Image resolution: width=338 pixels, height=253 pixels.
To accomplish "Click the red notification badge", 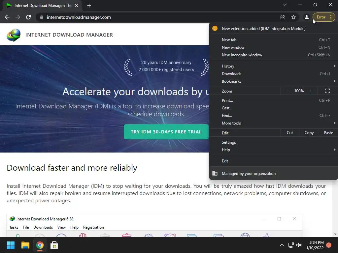I will [x=329, y=245].
